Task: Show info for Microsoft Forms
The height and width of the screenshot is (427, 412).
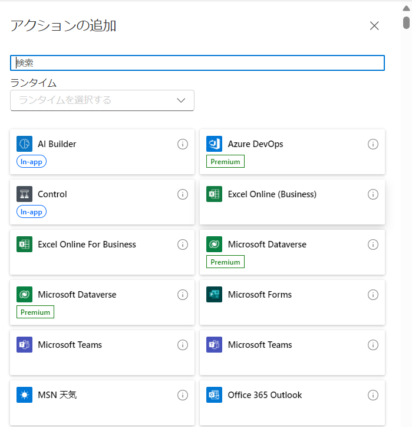Action: [373, 295]
